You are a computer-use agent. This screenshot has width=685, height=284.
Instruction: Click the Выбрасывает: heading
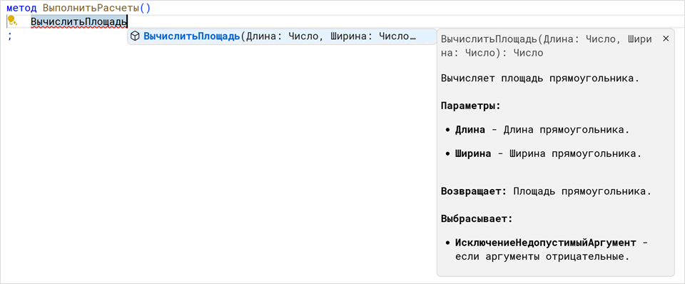point(476,218)
